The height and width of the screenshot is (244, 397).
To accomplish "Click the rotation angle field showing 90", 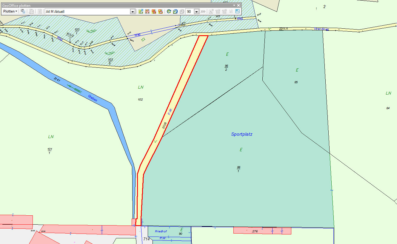I will tap(190, 12).
